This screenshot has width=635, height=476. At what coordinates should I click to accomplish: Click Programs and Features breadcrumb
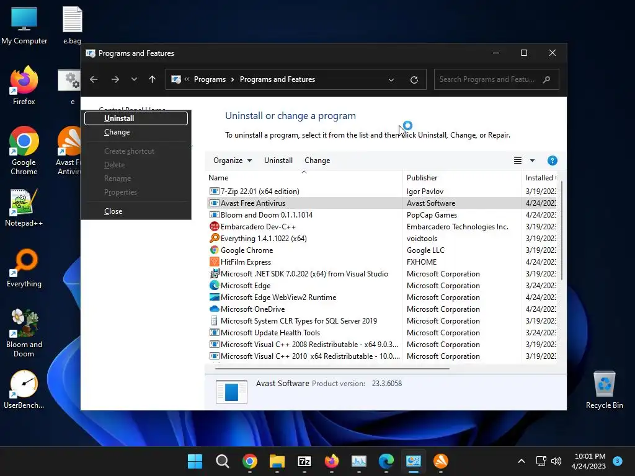(277, 79)
